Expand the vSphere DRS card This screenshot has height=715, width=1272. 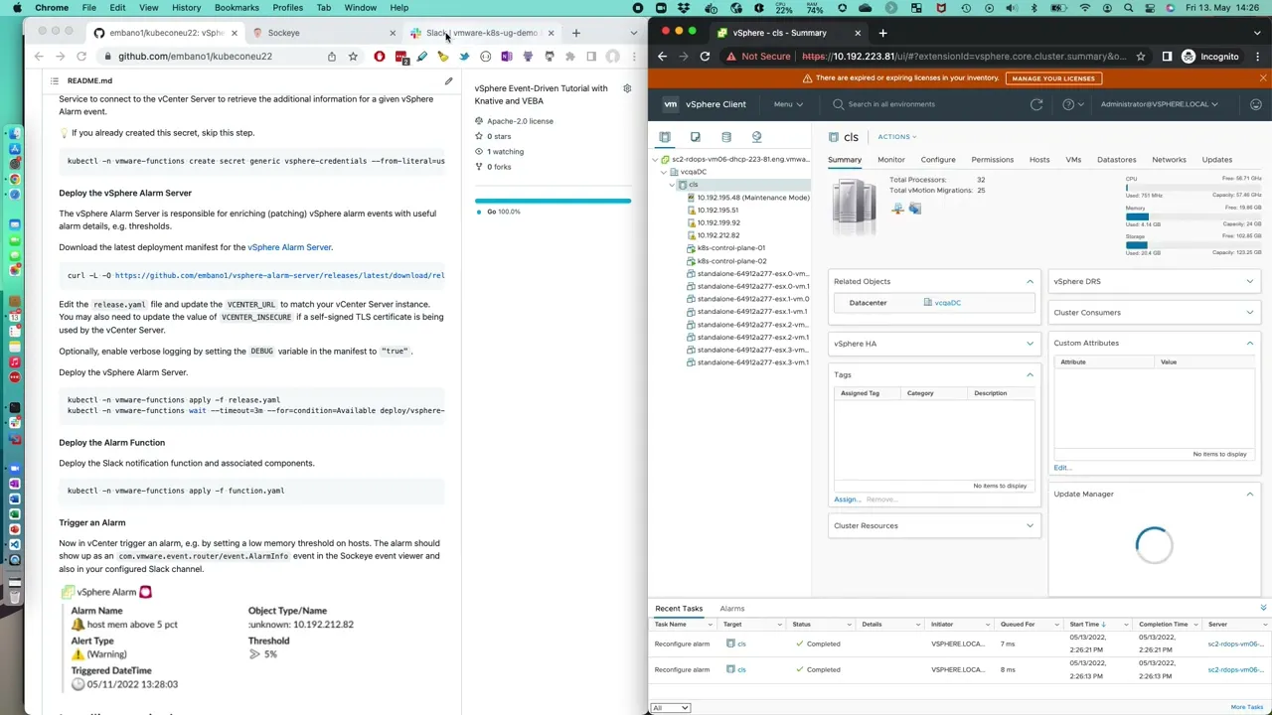pos(1250,281)
